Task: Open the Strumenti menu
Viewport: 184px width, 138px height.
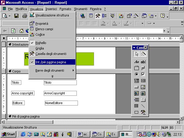Action: pyautogui.click(x=80, y=9)
